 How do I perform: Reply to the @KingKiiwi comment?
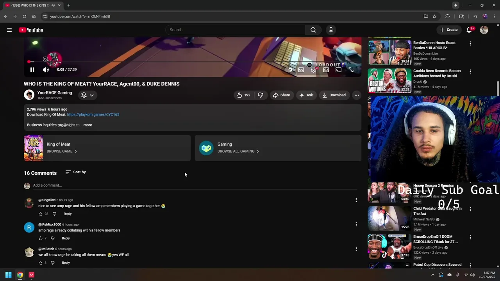point(68,214)
